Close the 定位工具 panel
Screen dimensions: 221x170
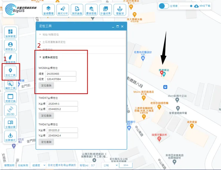coord(122,27)
